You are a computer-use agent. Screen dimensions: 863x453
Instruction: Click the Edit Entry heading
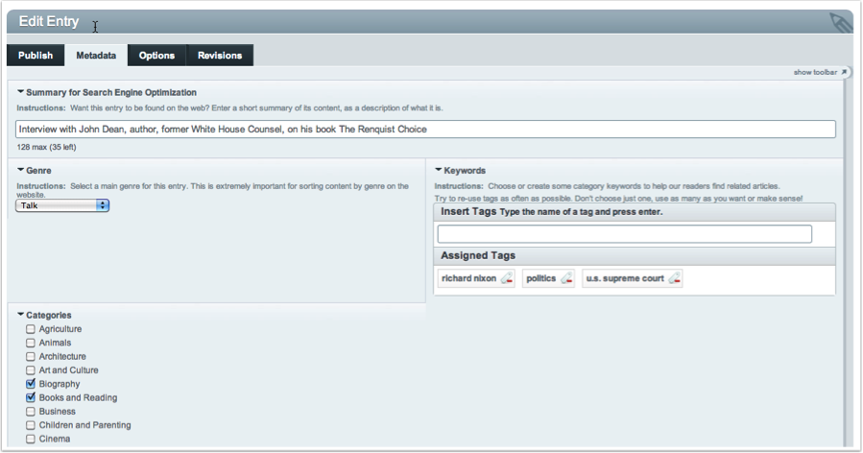pyautogui.click(x=49, y=21)
